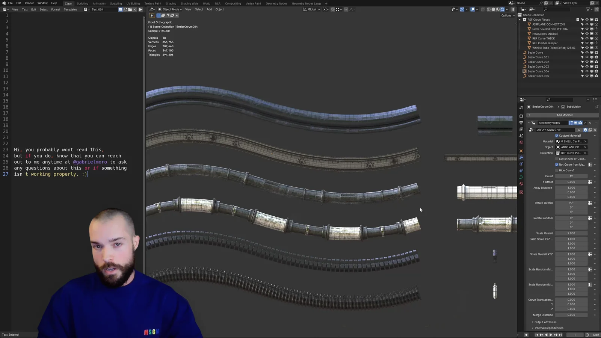Viewport: 601px width, 338px height.
Task: Uncheck the Custom Material checkbox
Action: click(556, 136)
